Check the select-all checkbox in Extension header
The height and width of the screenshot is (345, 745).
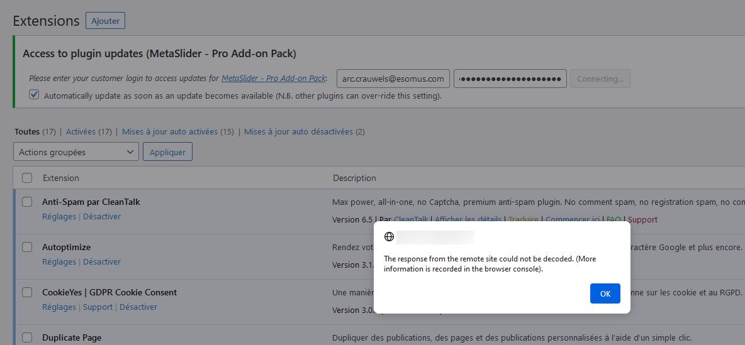pyautogui.click(x=27, y=178)
